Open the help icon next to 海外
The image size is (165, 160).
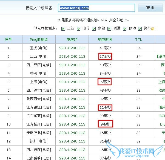pyautogui.click(x=153, y=29)
